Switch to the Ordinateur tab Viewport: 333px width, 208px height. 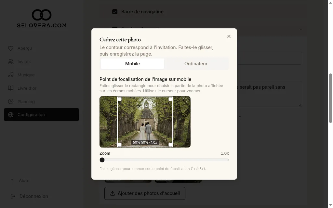tap(196, 64)
